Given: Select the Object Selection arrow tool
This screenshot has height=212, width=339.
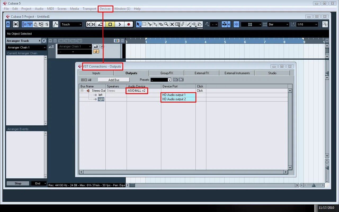Looking at the screenshot, I should pos(139,24).
